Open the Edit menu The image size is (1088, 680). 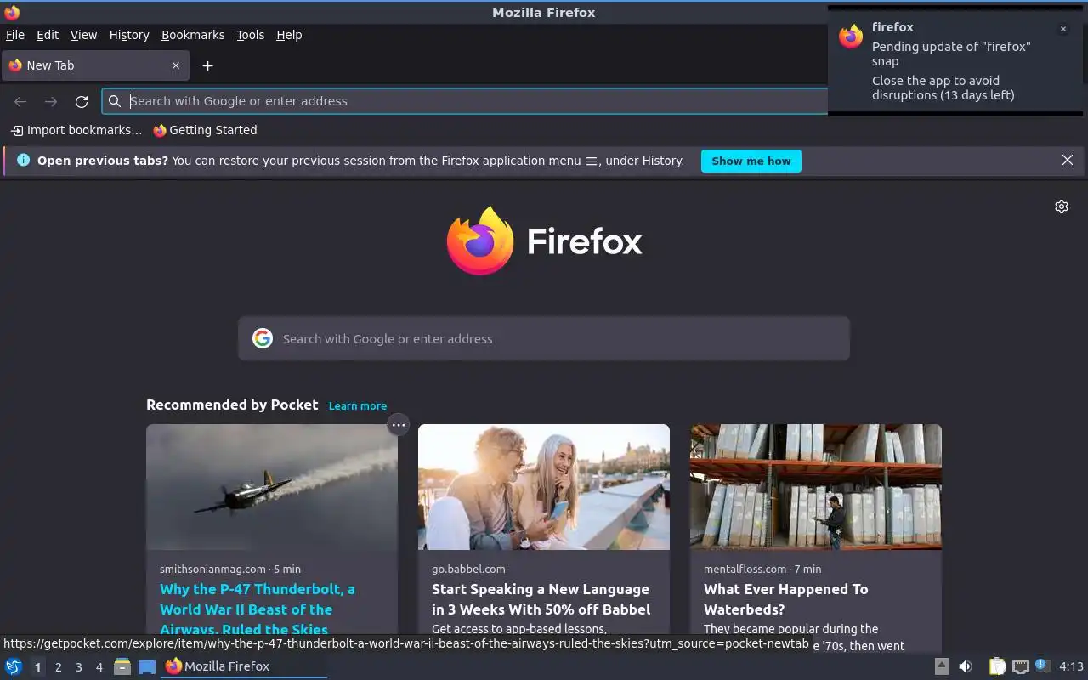coord(48,35)
